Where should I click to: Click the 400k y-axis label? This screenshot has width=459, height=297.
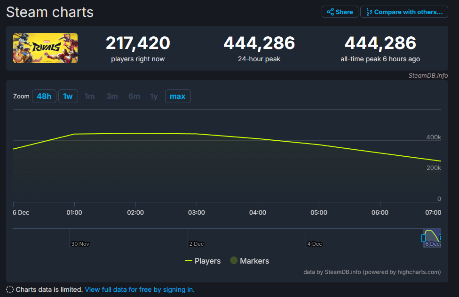pyautogui.click(x=434, y=137)
